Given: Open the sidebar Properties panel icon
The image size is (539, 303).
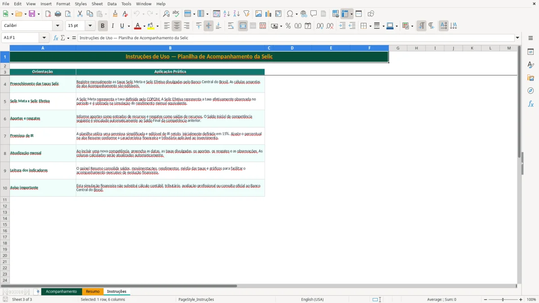Looking at the screenshot, I should point(531,52).
